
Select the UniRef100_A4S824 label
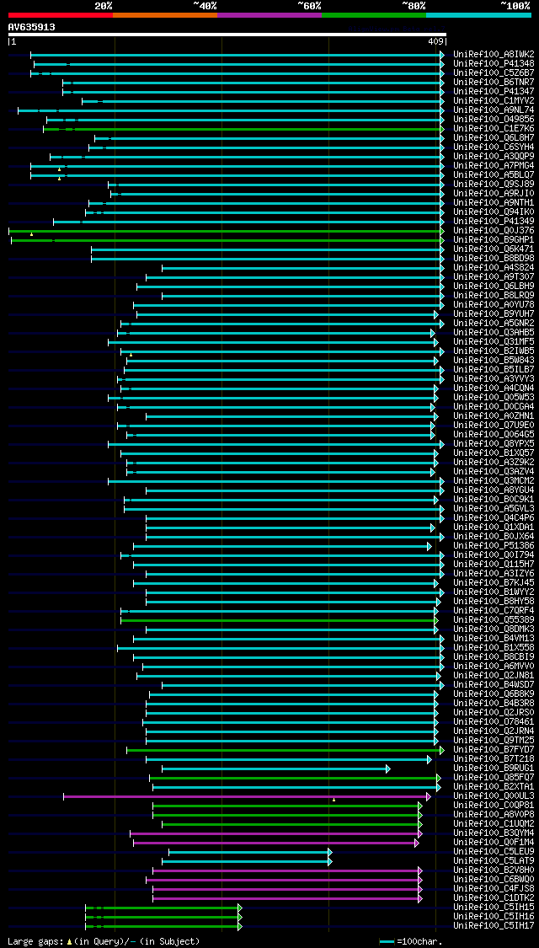[x=494, y=268]
